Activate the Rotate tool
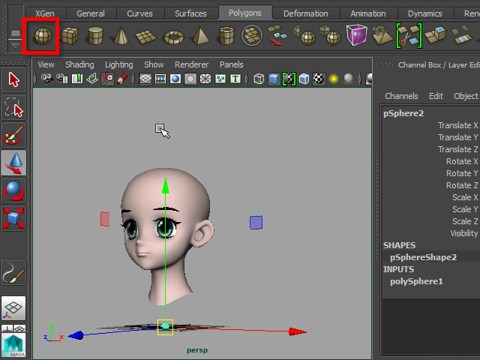This screenshot has width=480, height=360. click(x=13, y=190)
